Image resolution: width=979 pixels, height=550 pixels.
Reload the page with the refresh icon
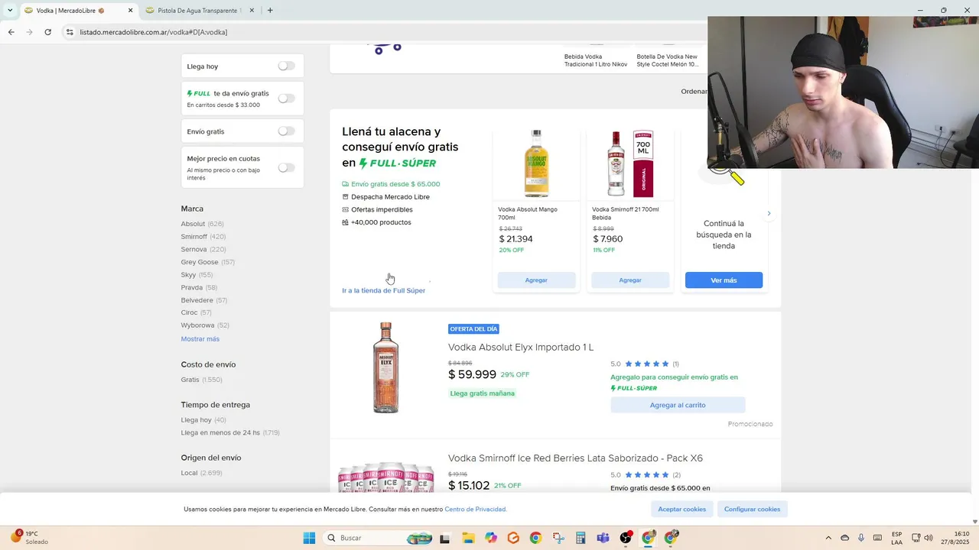point(47,32)
